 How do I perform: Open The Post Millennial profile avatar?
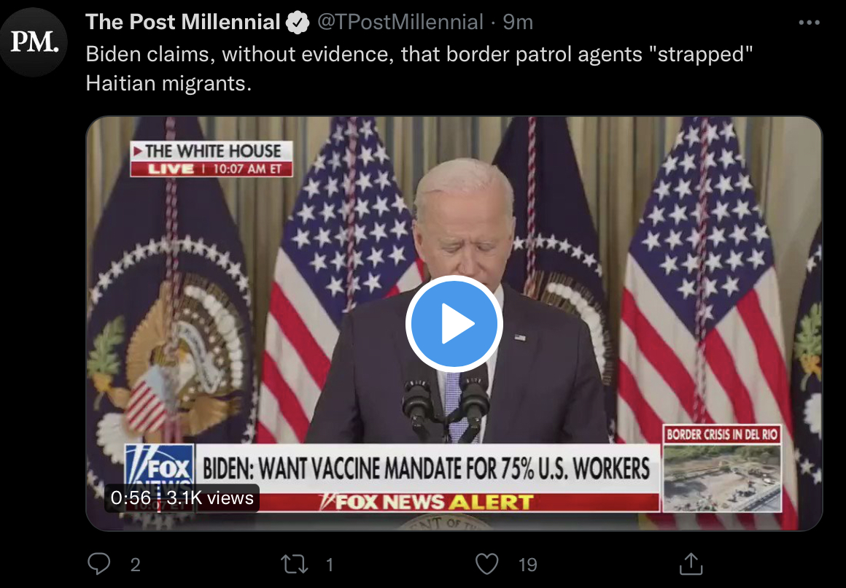[x=34, y=42]
